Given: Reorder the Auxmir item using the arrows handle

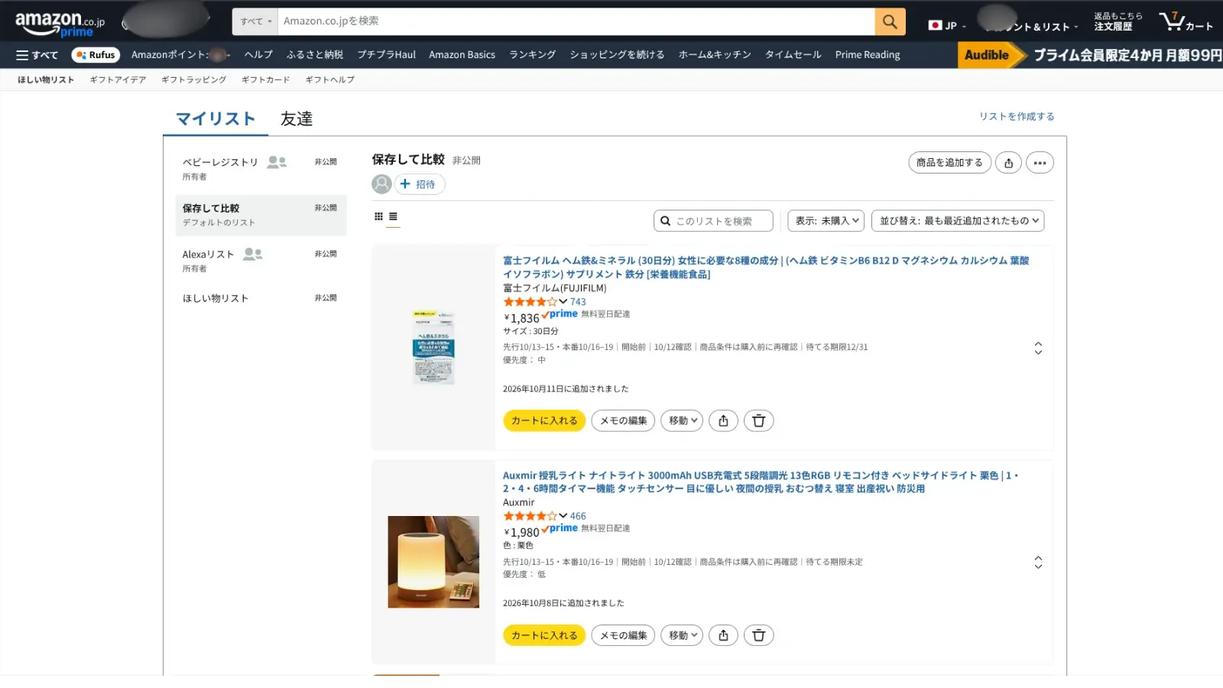Looking at the screenshot, I should [1038, 563].
